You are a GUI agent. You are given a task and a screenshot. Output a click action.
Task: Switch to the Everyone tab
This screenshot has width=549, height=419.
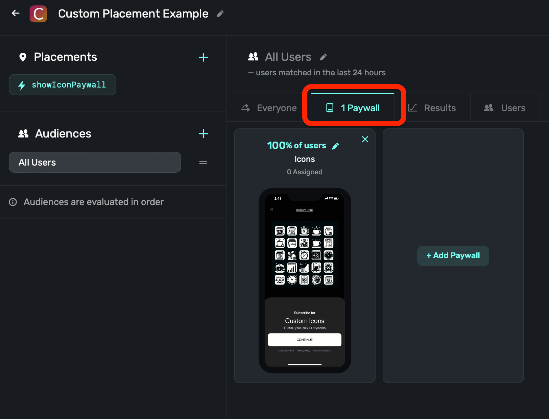pos(269,108)
